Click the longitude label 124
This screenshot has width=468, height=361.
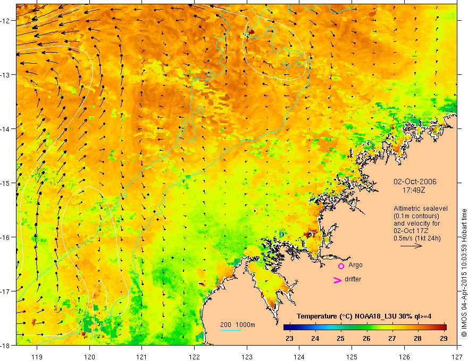299,357
